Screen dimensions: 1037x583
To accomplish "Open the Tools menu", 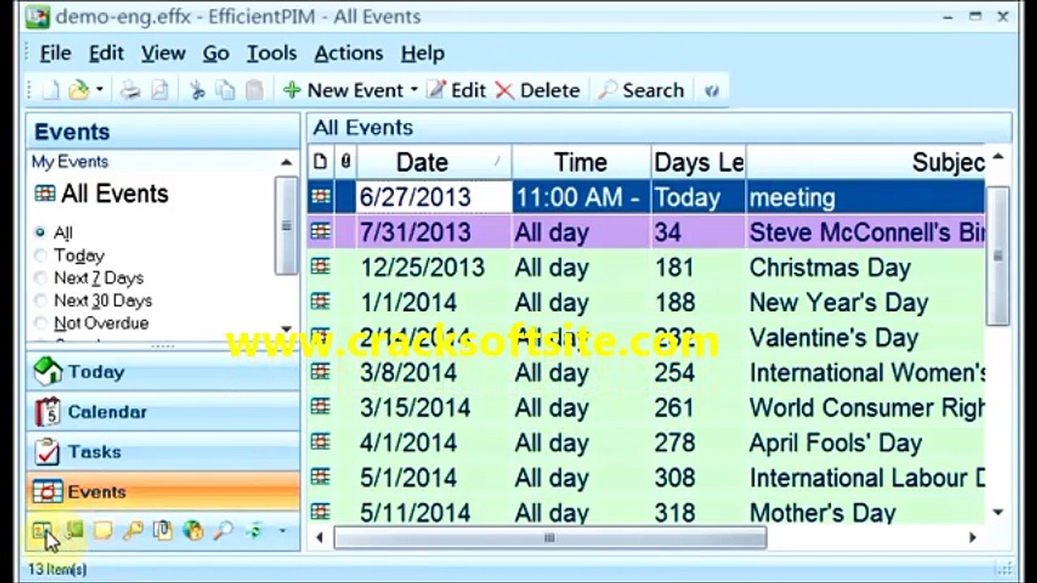I will click(x=271, y=53).
